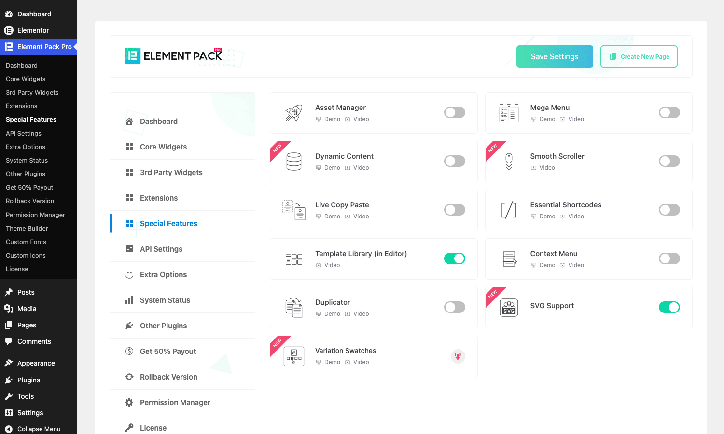This screenshot has height=434, width=724.
Task: Click the Duplicator files icon
Action: (x=294, y=308)
